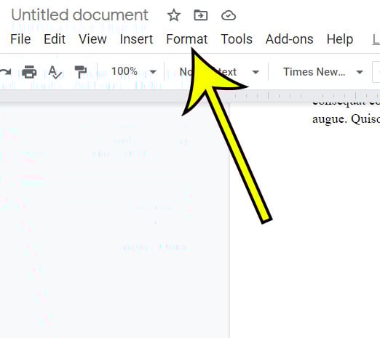Open the Insert menu
Image resolution: width=380 pixels, height=338 pixels.
136,39
